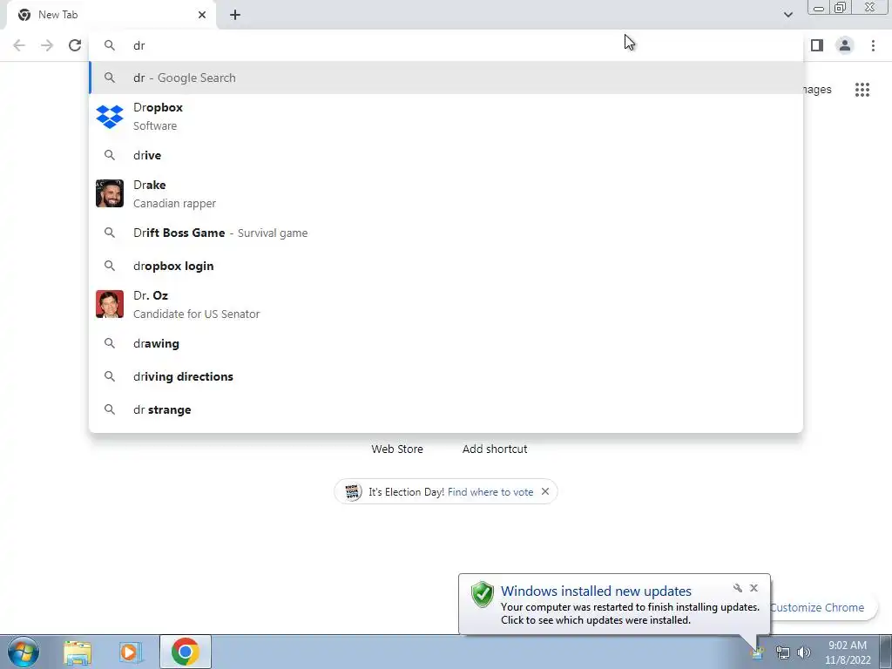This screenshot has height=669, width=892.
Task: Open the Google apps grid
Action: coord(862,90)
